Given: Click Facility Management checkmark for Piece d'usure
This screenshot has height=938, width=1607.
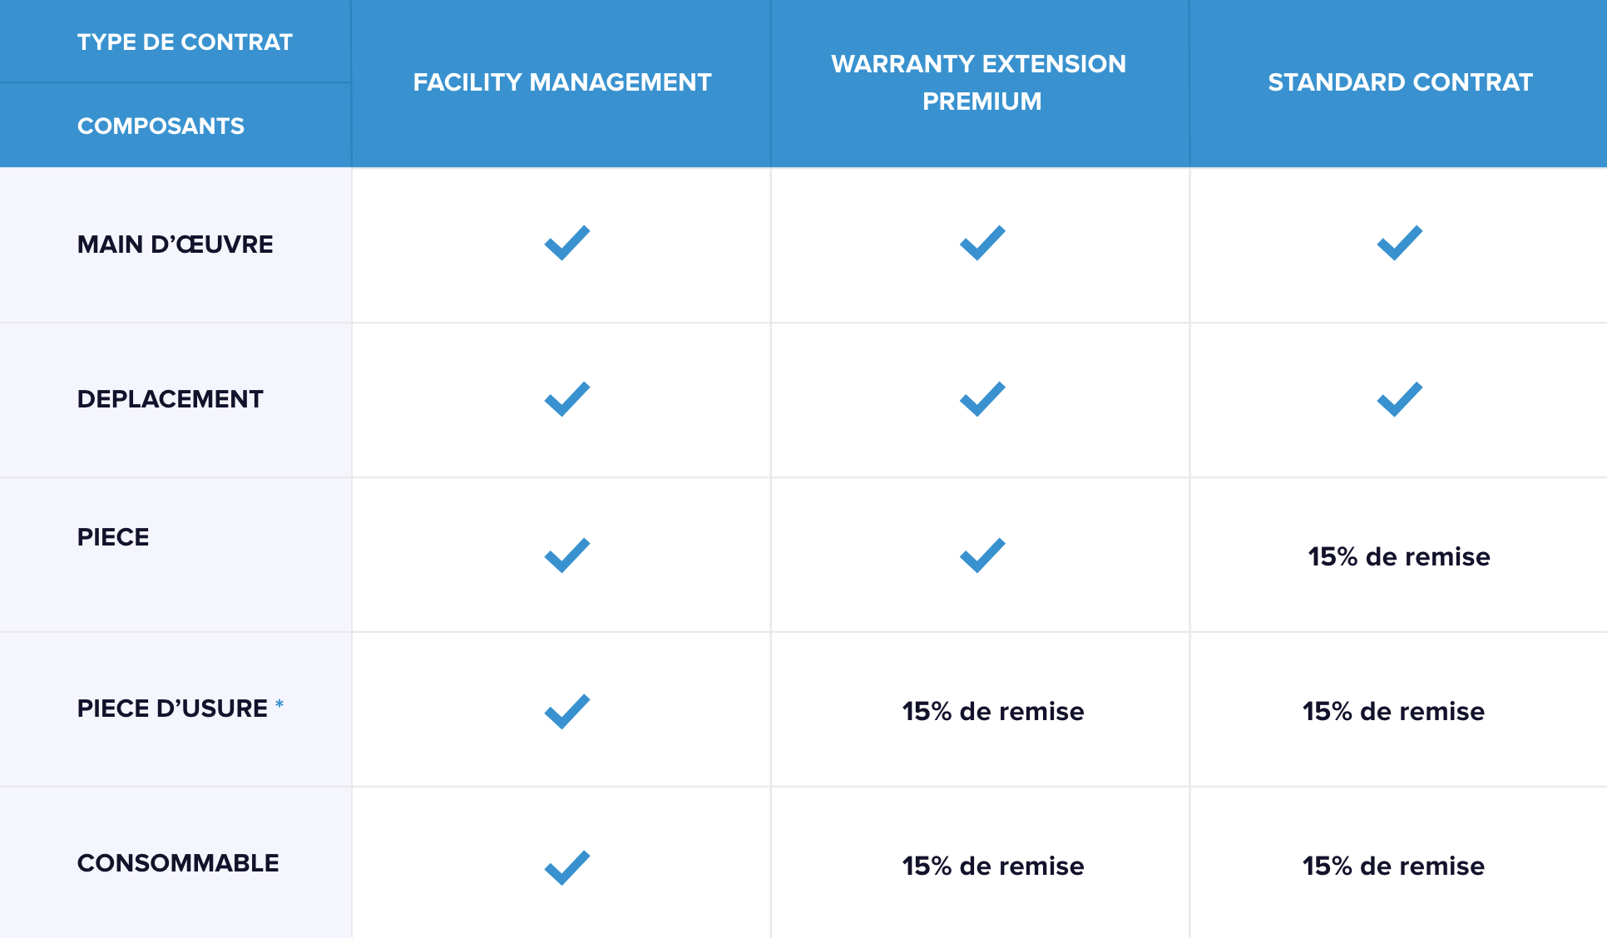Looking at the screenshot, I should tap(567, 711).
